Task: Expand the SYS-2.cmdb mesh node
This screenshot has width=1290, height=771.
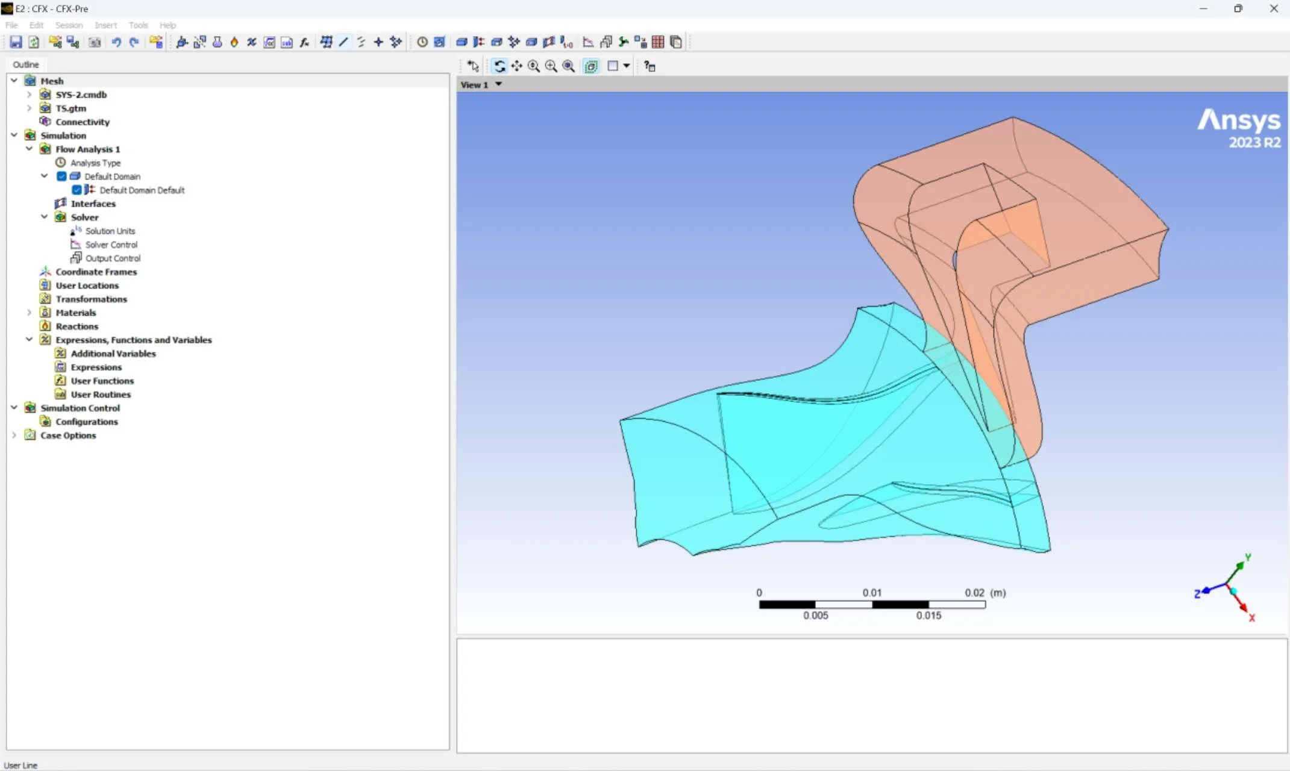Action: point(29,95)
